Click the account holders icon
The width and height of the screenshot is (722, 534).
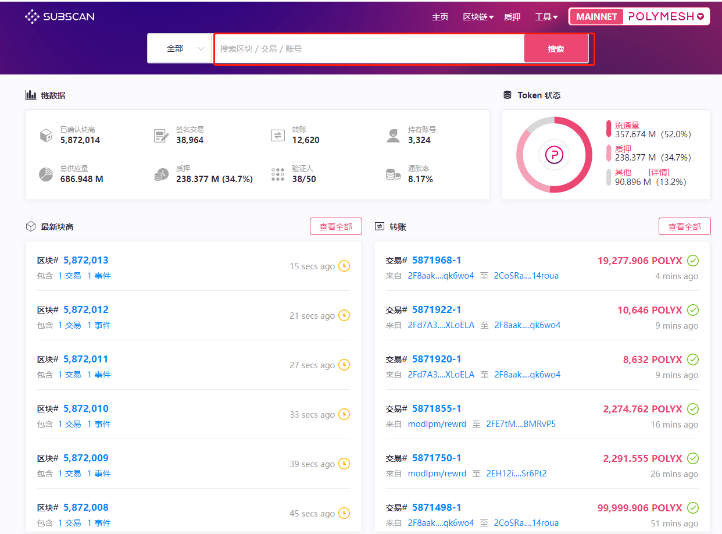[394, 136]
